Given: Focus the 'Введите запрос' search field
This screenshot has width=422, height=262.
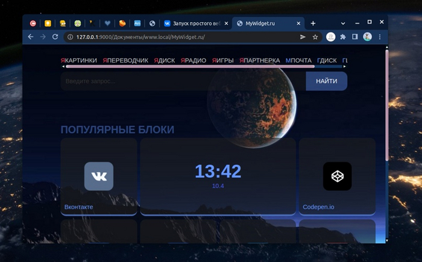Looking at the screenshot, I should 181,81.
